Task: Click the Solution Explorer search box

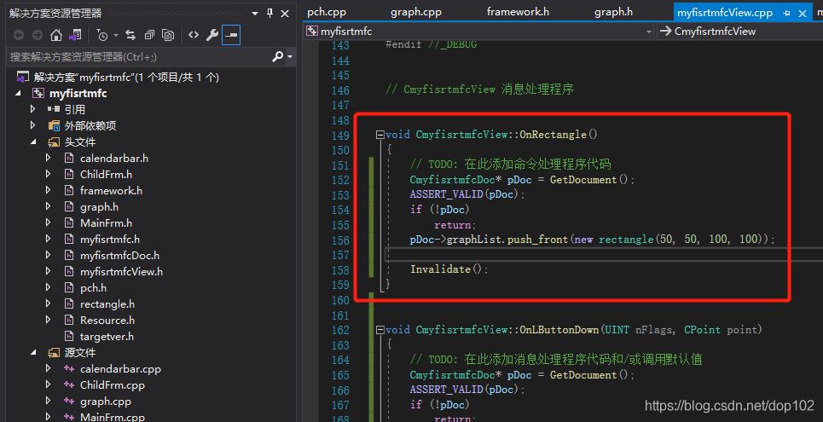Action: (x=136, y=56)
